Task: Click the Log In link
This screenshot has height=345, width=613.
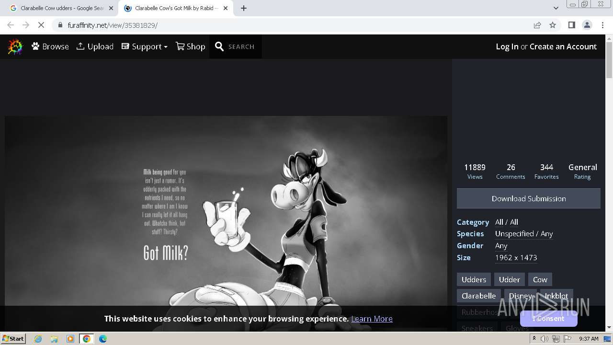Action: point(507,46)
